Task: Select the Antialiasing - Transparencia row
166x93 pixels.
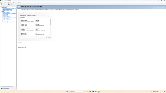Action: point(36,28)
